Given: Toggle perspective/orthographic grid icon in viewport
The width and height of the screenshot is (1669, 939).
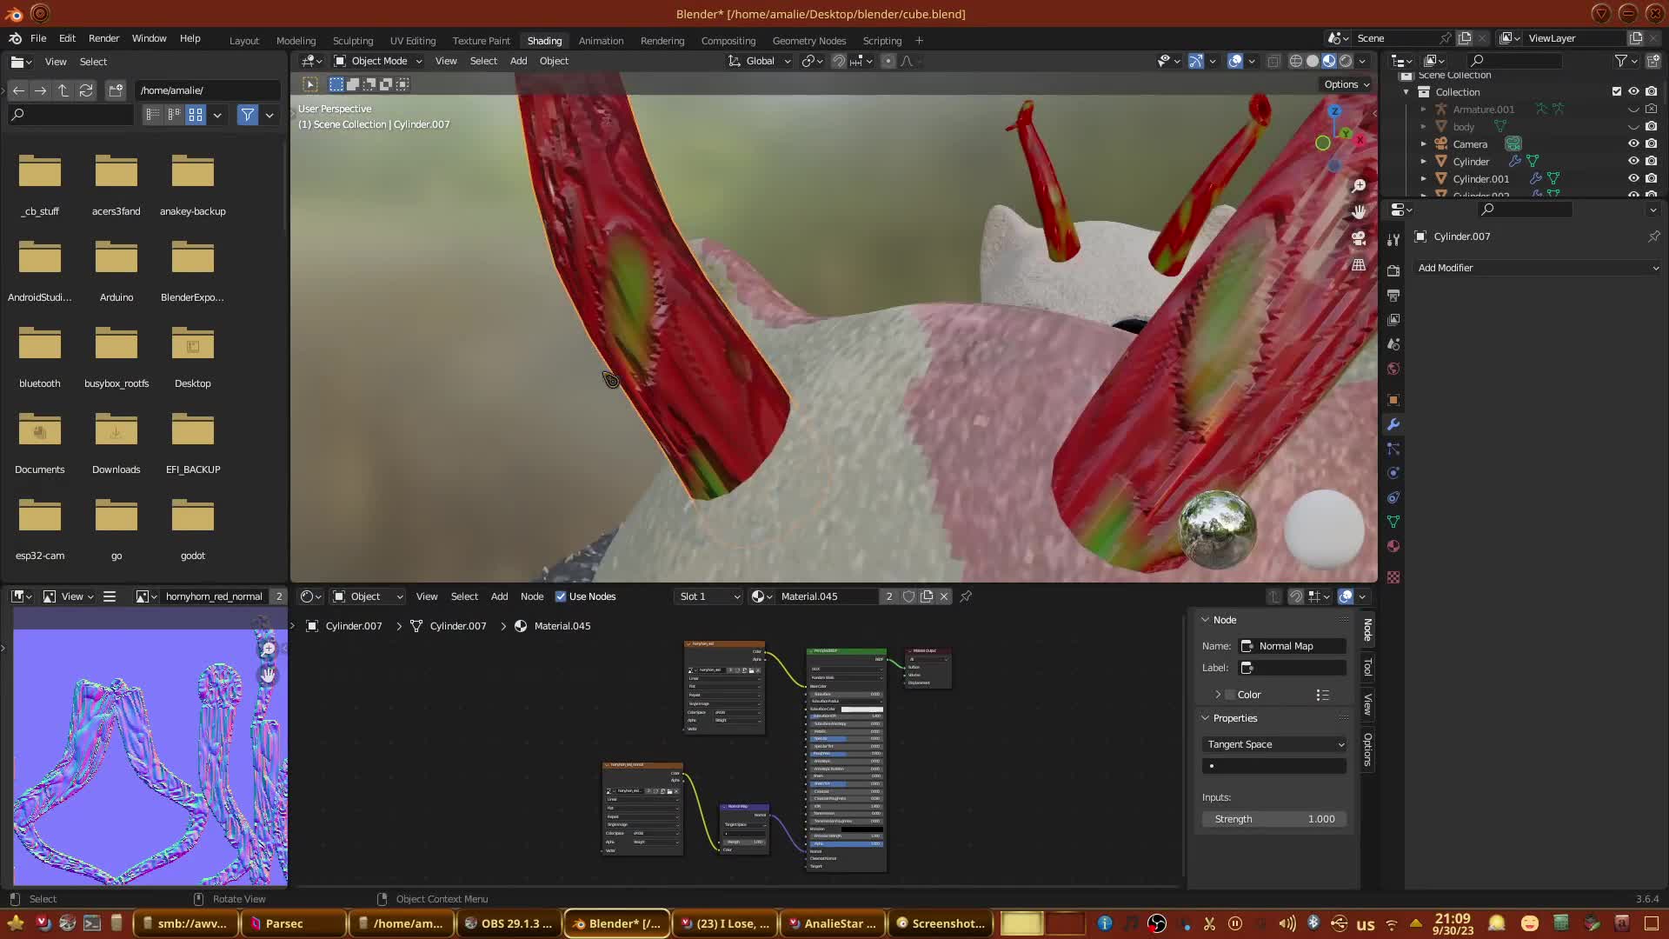Looking at the screenshot, I should [1359, 265].
